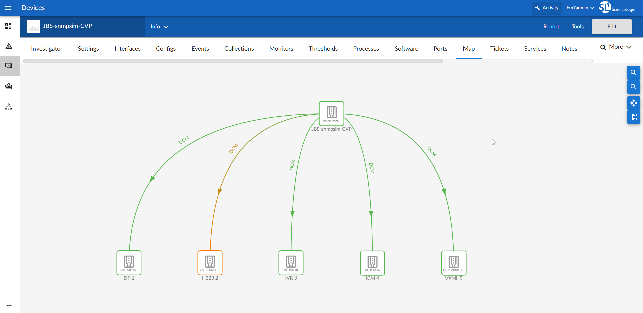Open the Activity wrench button

[x=547, y=8]
